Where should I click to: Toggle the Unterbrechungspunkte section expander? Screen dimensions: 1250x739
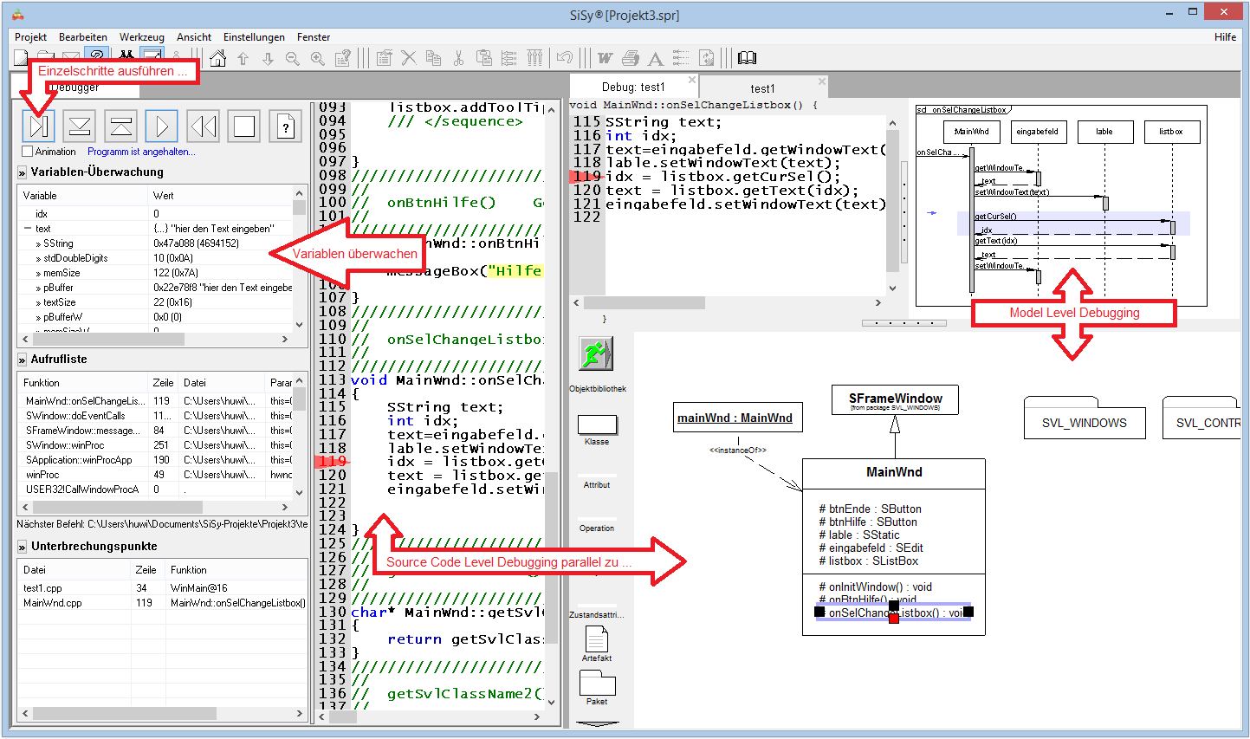(23, 547)
